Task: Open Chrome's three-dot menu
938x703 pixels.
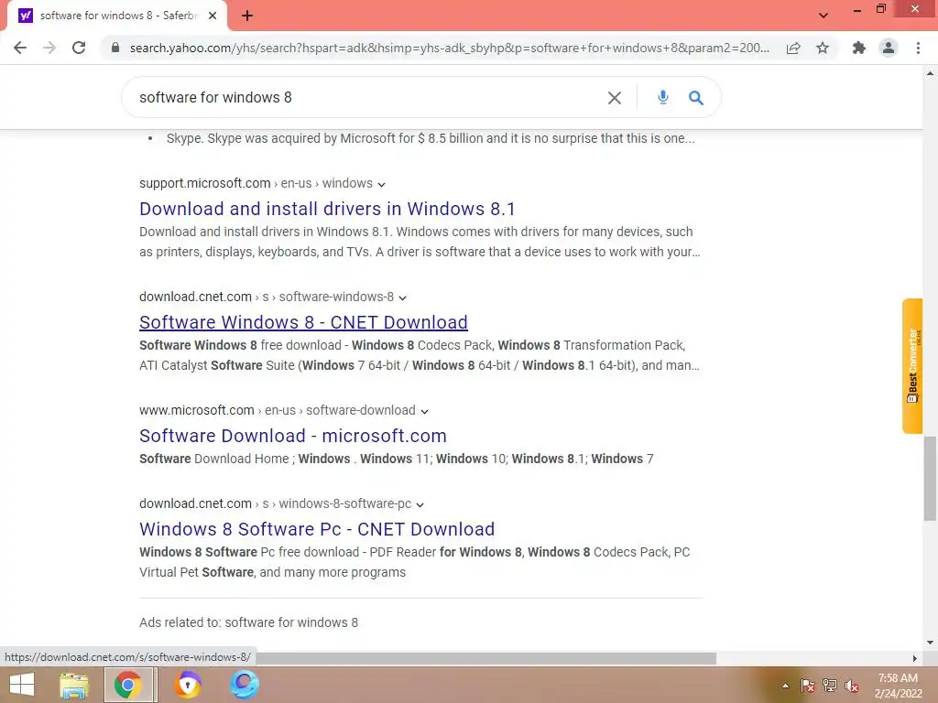Action: coord(918,48)
